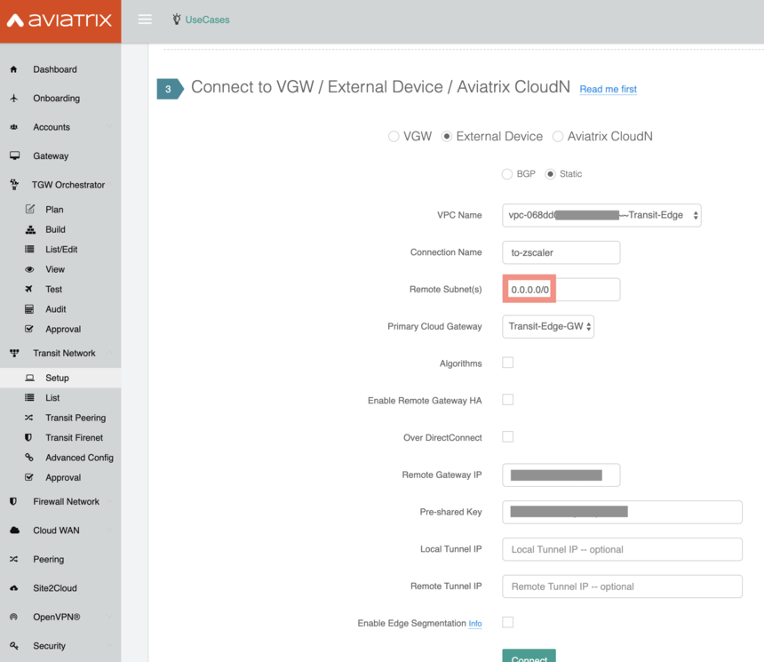This screenshot has width=764, height=662.
Task: Click the Site2Cloud cloud icon
Action: (x=13, y=588)
